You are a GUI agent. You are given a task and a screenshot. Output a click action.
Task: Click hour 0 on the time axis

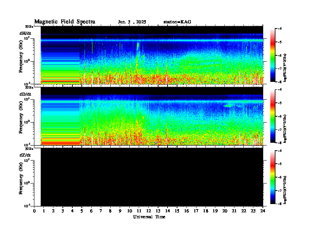34,211
